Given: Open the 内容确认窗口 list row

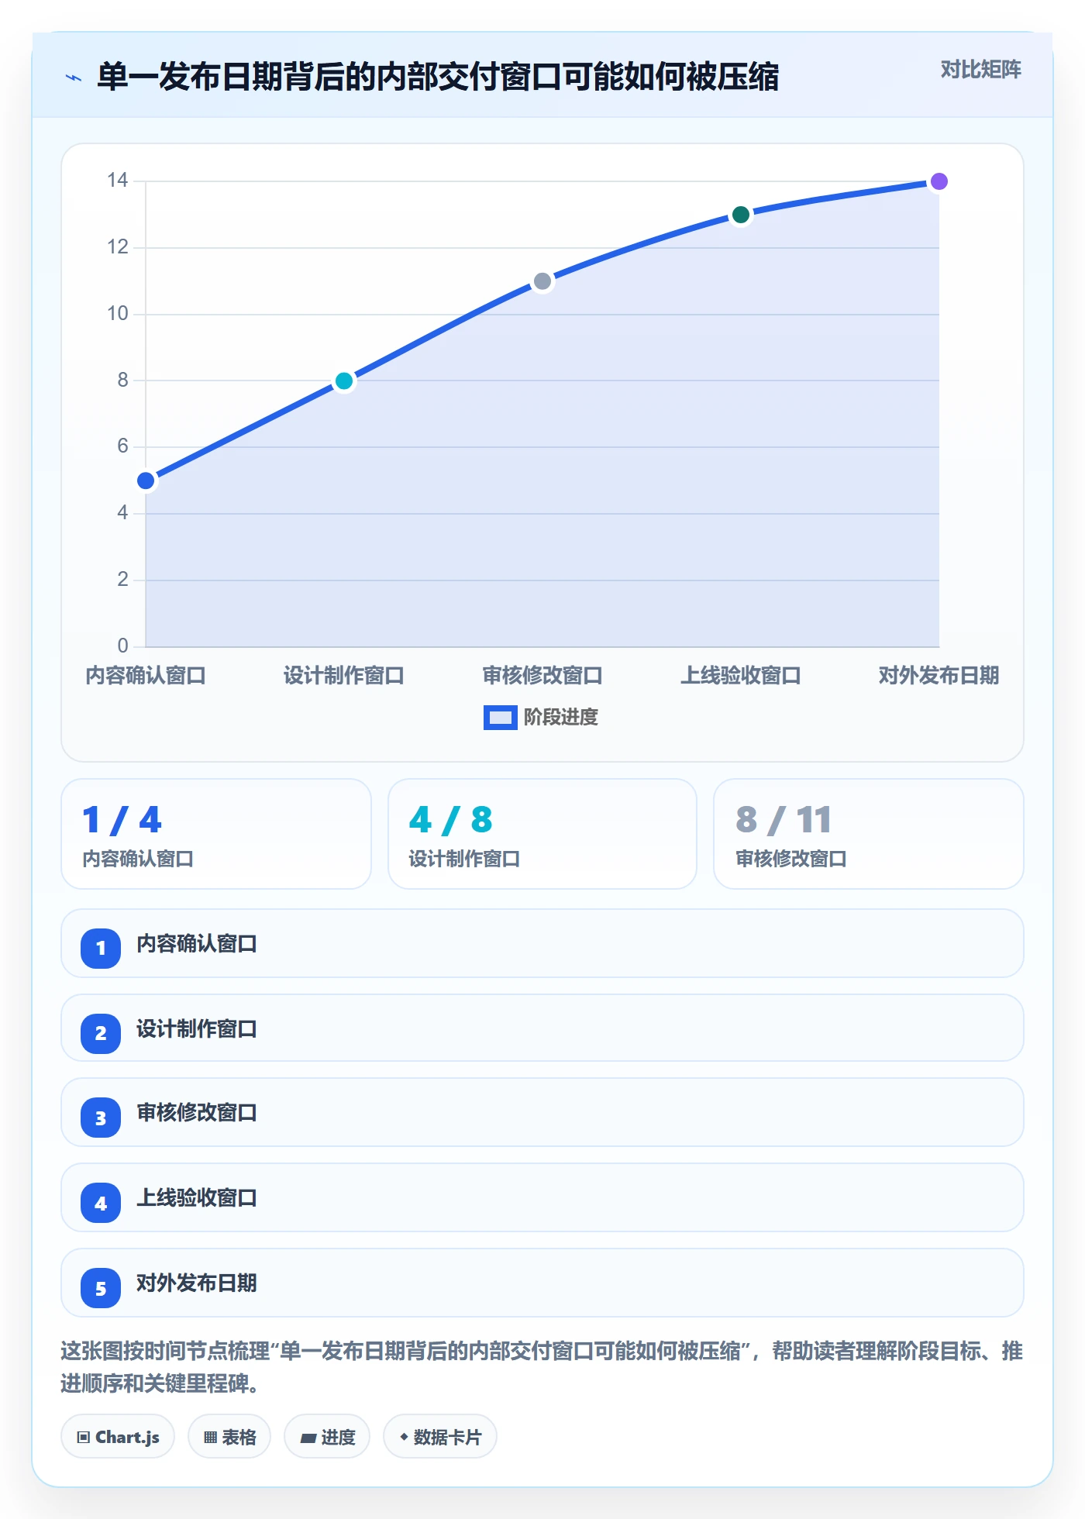Looking at the screenshot, I should coord(542,943).
